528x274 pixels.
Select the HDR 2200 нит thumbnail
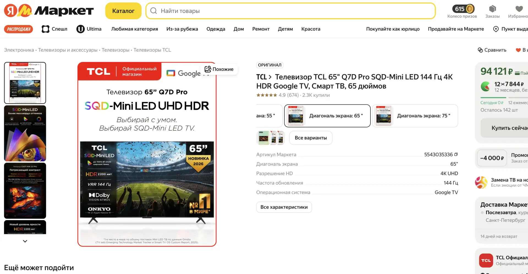coord(25,227)
